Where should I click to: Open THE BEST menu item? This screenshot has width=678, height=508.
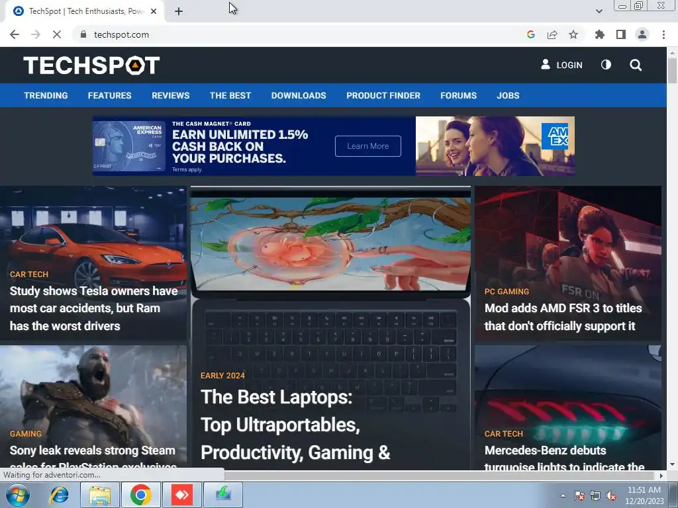pos(230,95)
